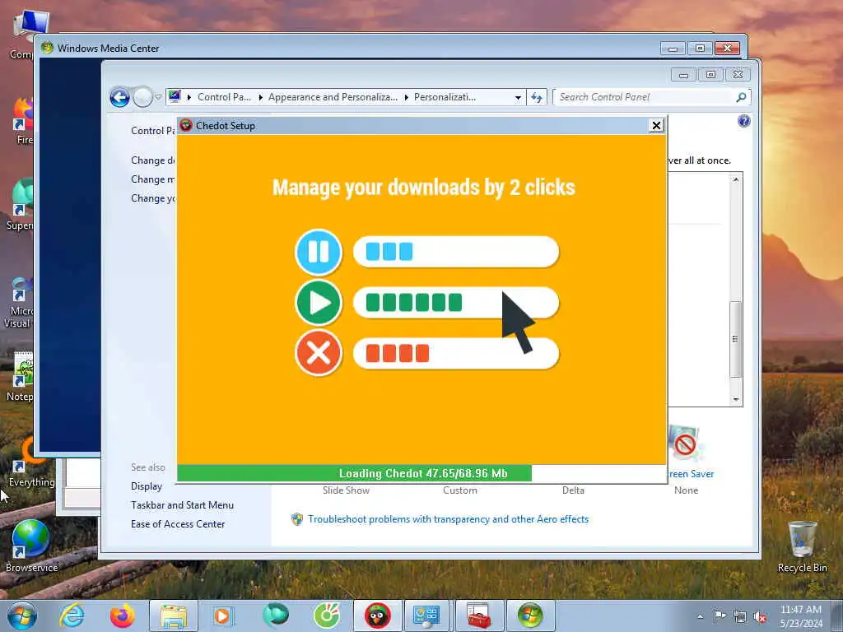The image size is (843, 632).
Task: Click the network tray icon
Action: point(740,616)
